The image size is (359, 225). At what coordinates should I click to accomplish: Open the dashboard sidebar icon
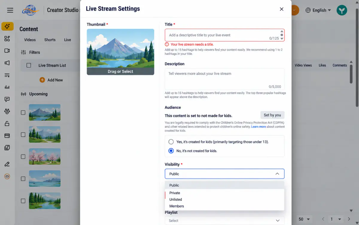[x=7, y=39]
